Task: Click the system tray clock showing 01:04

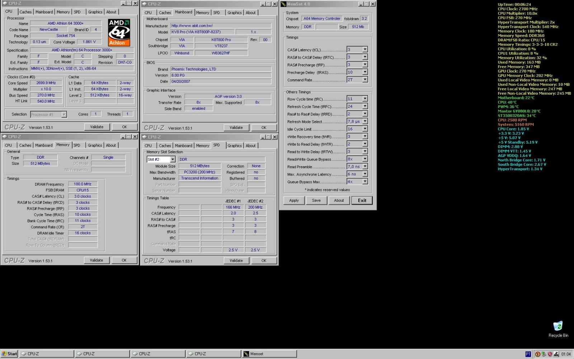Action: coord(566,354)
